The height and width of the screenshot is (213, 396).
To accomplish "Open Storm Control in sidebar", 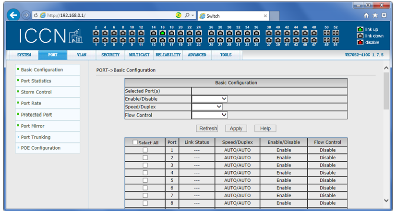I will 36,92.
